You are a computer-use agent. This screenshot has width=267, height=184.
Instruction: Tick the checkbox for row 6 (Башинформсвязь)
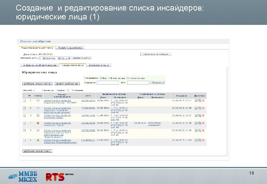pos(24,140)
